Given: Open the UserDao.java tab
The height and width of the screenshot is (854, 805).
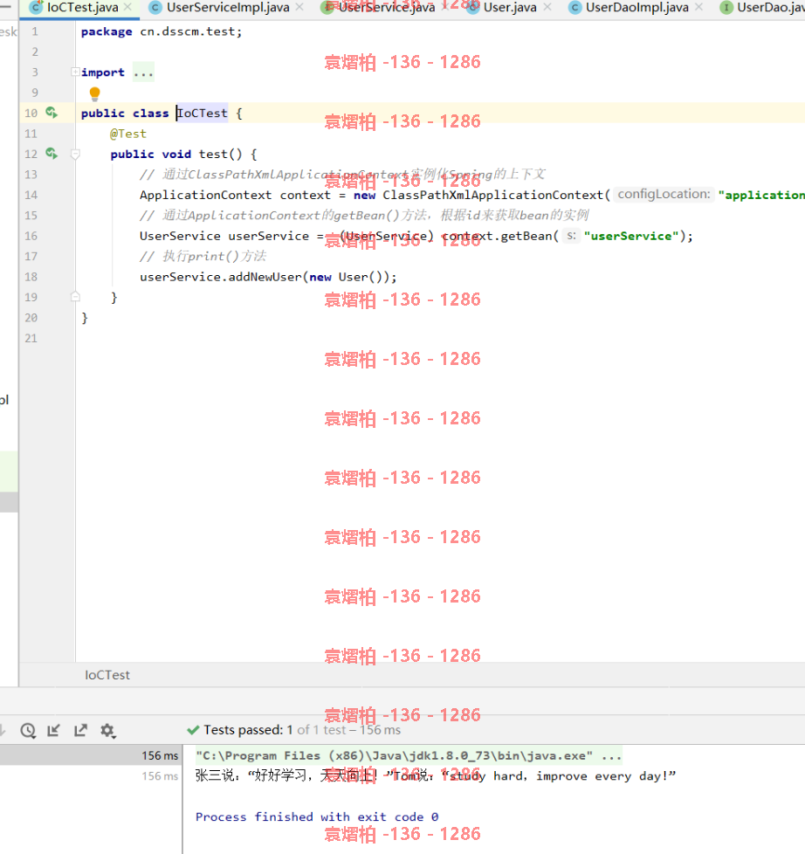Looking at the screenshot, I should point(771,8).
